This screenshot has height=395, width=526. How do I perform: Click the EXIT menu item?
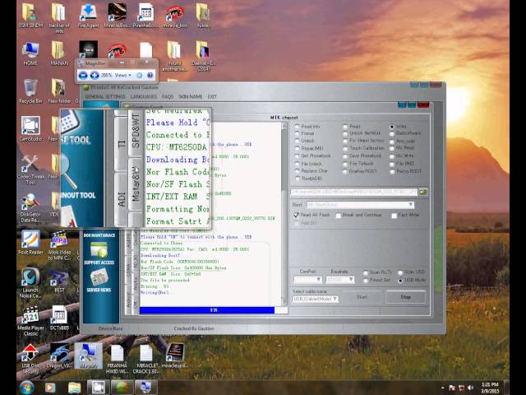[212, 97]
